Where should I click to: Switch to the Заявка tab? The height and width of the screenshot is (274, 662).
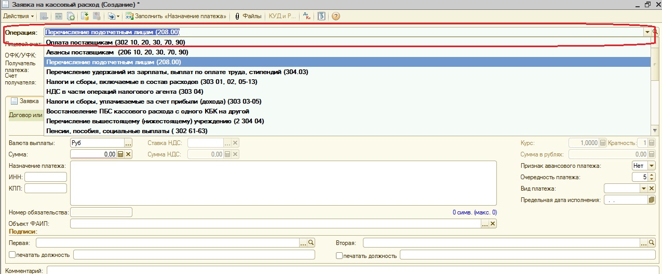coord(25,102)
